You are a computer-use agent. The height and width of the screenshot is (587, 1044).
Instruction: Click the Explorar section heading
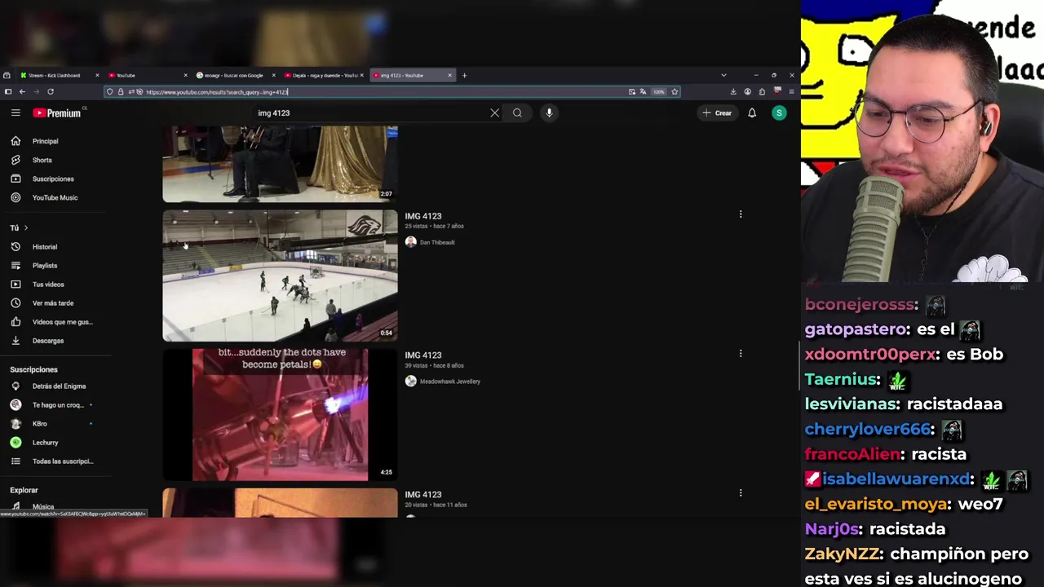[24, 490]
